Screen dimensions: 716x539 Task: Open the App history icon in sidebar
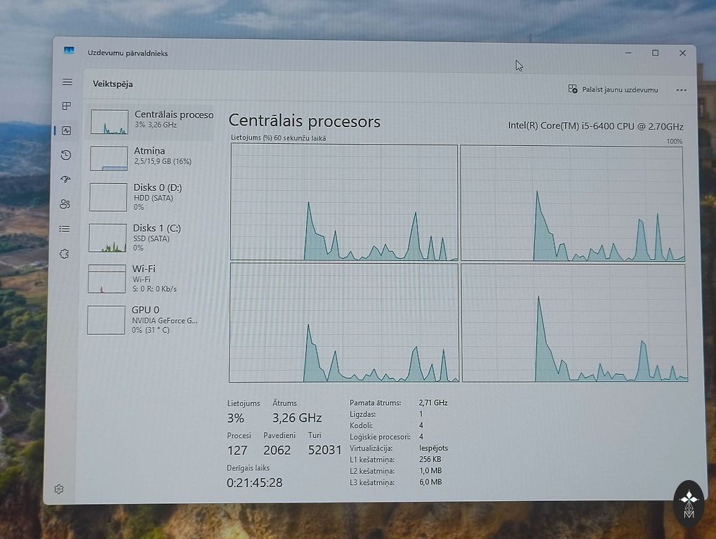click(66, 155)
